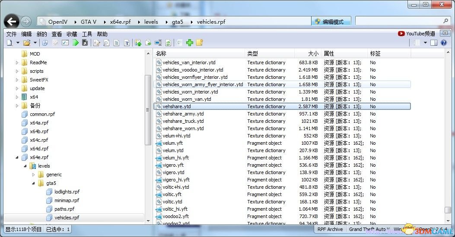This screenshot has width=455, height=237.
Task: Expand the ReadMe folder in tree
Action: tap(17, 62)
